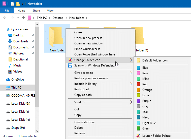Viewport: 191px width, 139px height.
Task: Click the Change Folder Icon menu entry
Action: pos(100,60)
